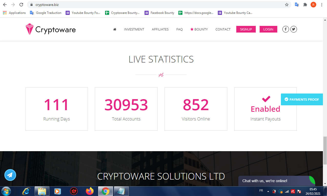Viewport: 327px width, 196px height.
Task: Open Windows Explorer folder in taskbar
Action: click(x=42, y=191)
